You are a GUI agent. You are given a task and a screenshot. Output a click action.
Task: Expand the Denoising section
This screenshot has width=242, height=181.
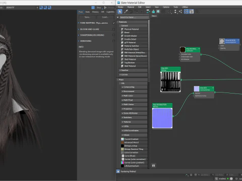pyautogui.click(x=79, y=41)
